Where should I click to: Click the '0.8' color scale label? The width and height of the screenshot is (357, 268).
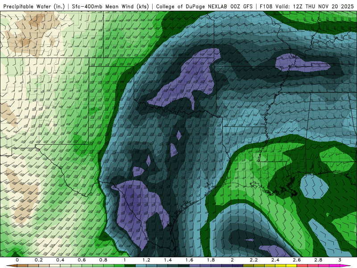pyautogui.click(x=103, y=260)
